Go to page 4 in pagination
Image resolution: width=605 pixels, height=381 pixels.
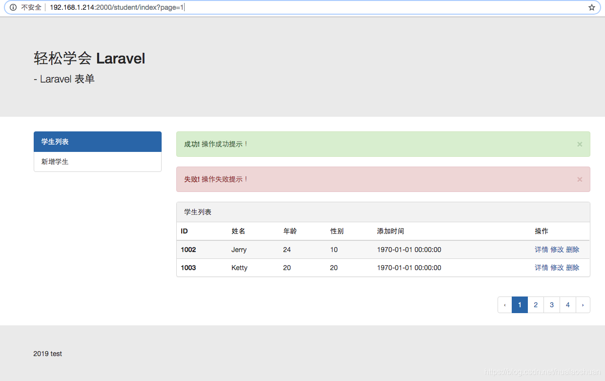(x=568, y=305)
